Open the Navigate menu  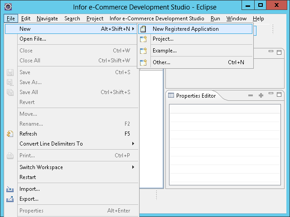coord(47,19)
